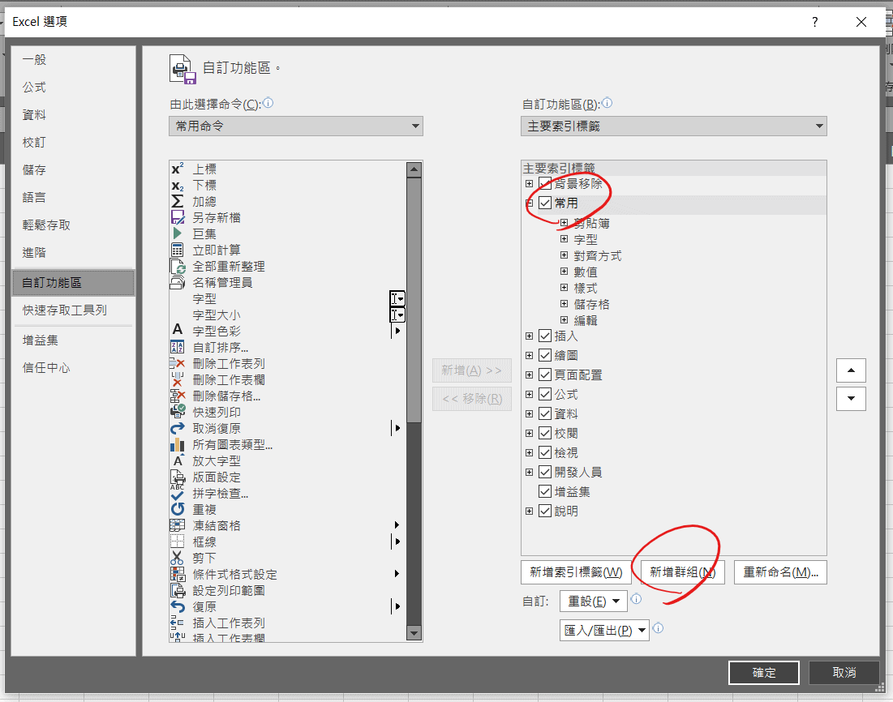This screenshot has width=893, height=702.
Task: Select the 上標 superscript command icon
Action: click(x=177, y=169)
